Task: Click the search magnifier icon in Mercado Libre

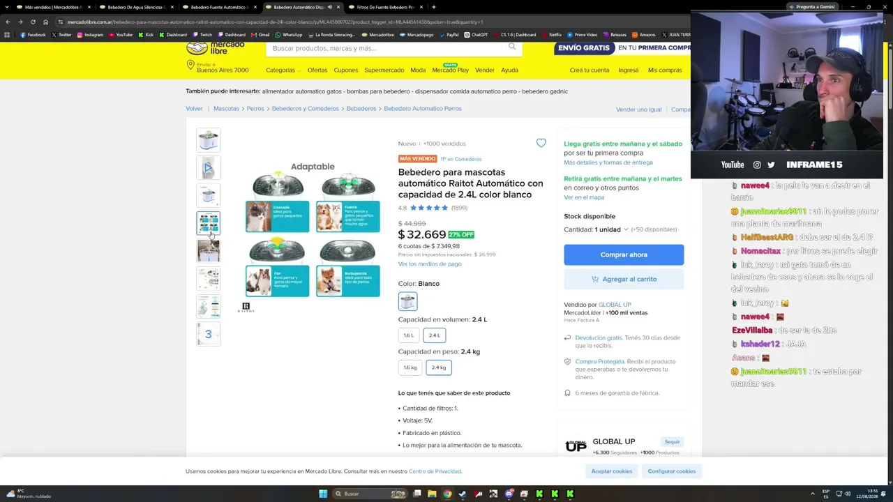Action: click(x=512, y=47)
